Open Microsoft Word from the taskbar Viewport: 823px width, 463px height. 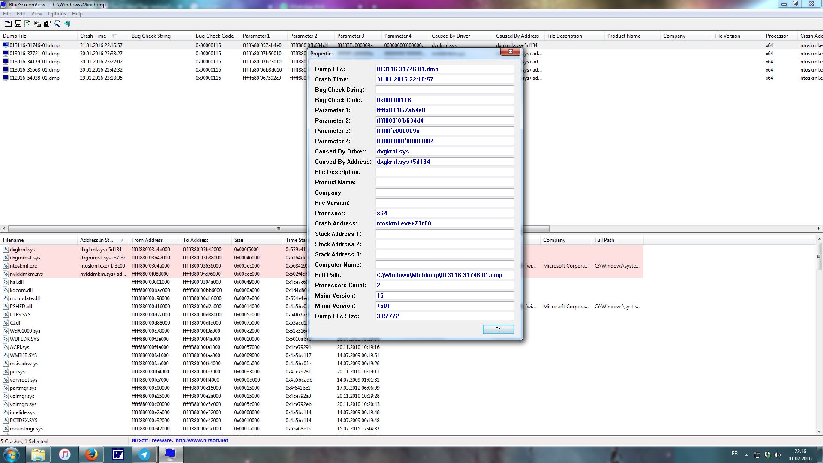click(x=117, y=454)
